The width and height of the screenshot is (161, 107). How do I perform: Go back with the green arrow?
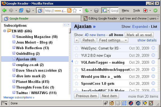pyautogui.click(x=4, y=10)
